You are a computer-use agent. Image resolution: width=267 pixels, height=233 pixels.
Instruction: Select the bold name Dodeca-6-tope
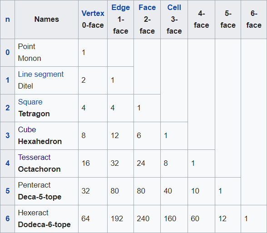44,225
